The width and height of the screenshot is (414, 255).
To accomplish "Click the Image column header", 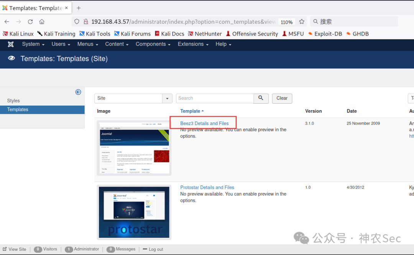I will [103, 111].
